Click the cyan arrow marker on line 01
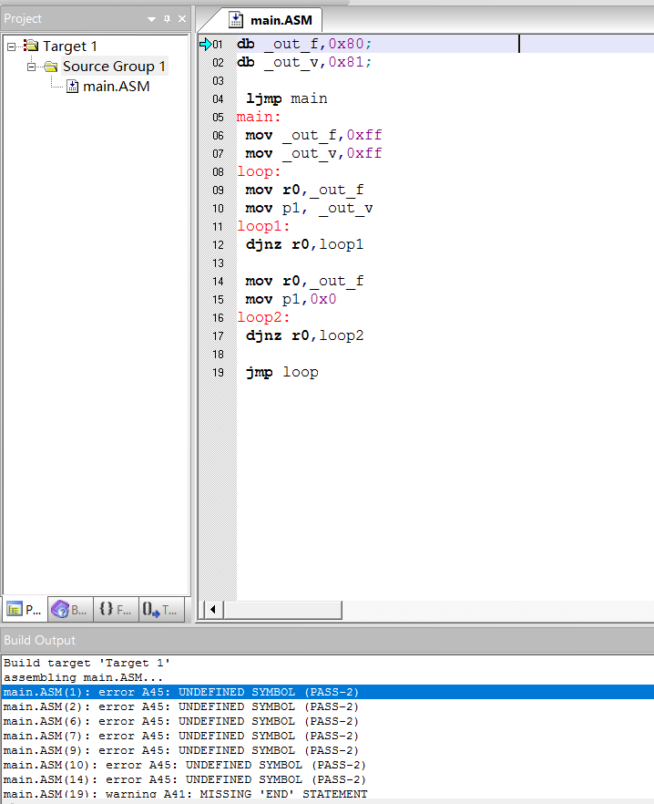654x804 pixels. point(206,44)
